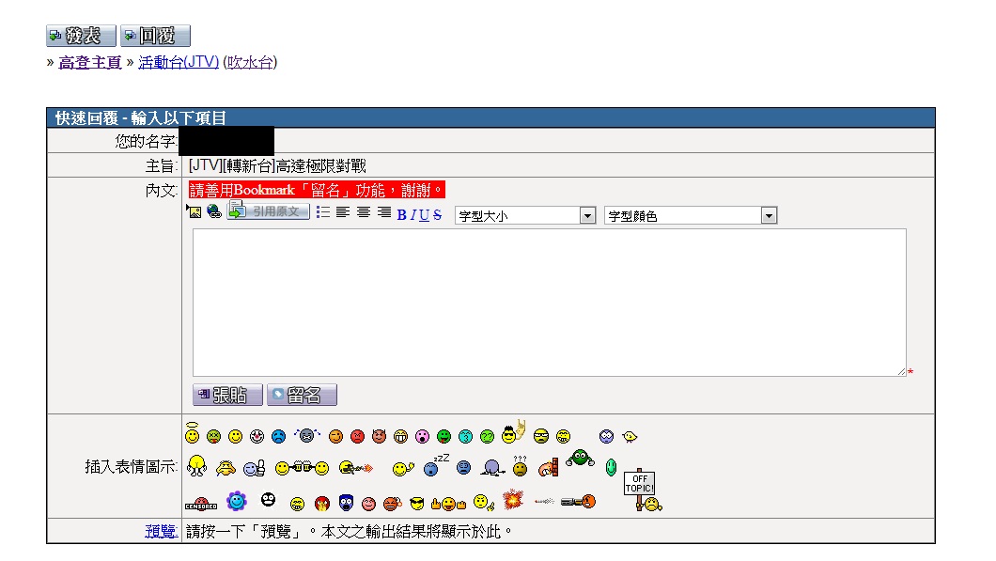Toggle underline formatting
The height and width of the screenshot is (561, 996).
point(425,215)
